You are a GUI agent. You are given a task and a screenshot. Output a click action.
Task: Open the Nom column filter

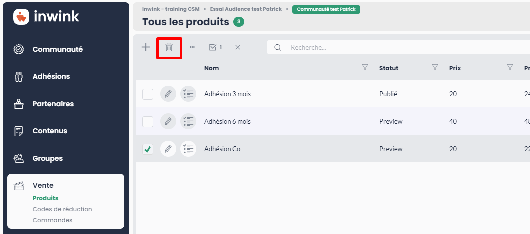click(x=365, y=68)
